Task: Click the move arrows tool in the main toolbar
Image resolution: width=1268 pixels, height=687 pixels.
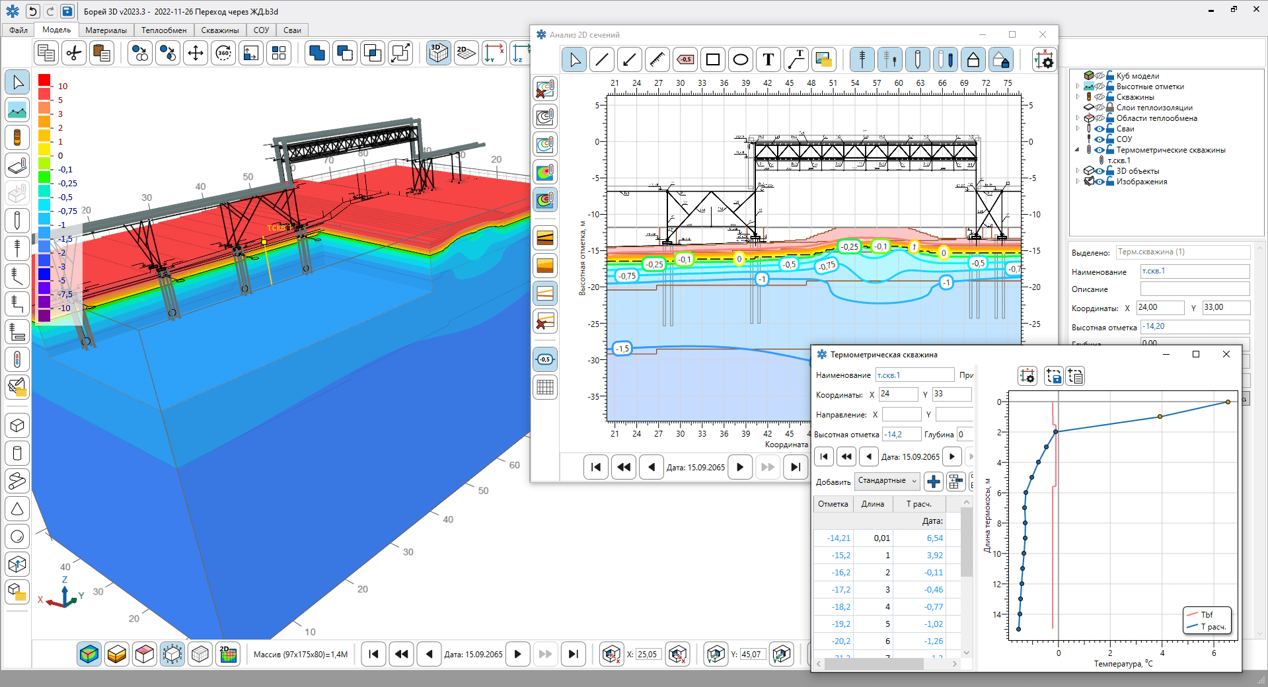Action: point(196,53)
